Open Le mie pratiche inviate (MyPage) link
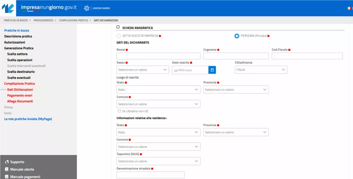 tap(28, 119)
